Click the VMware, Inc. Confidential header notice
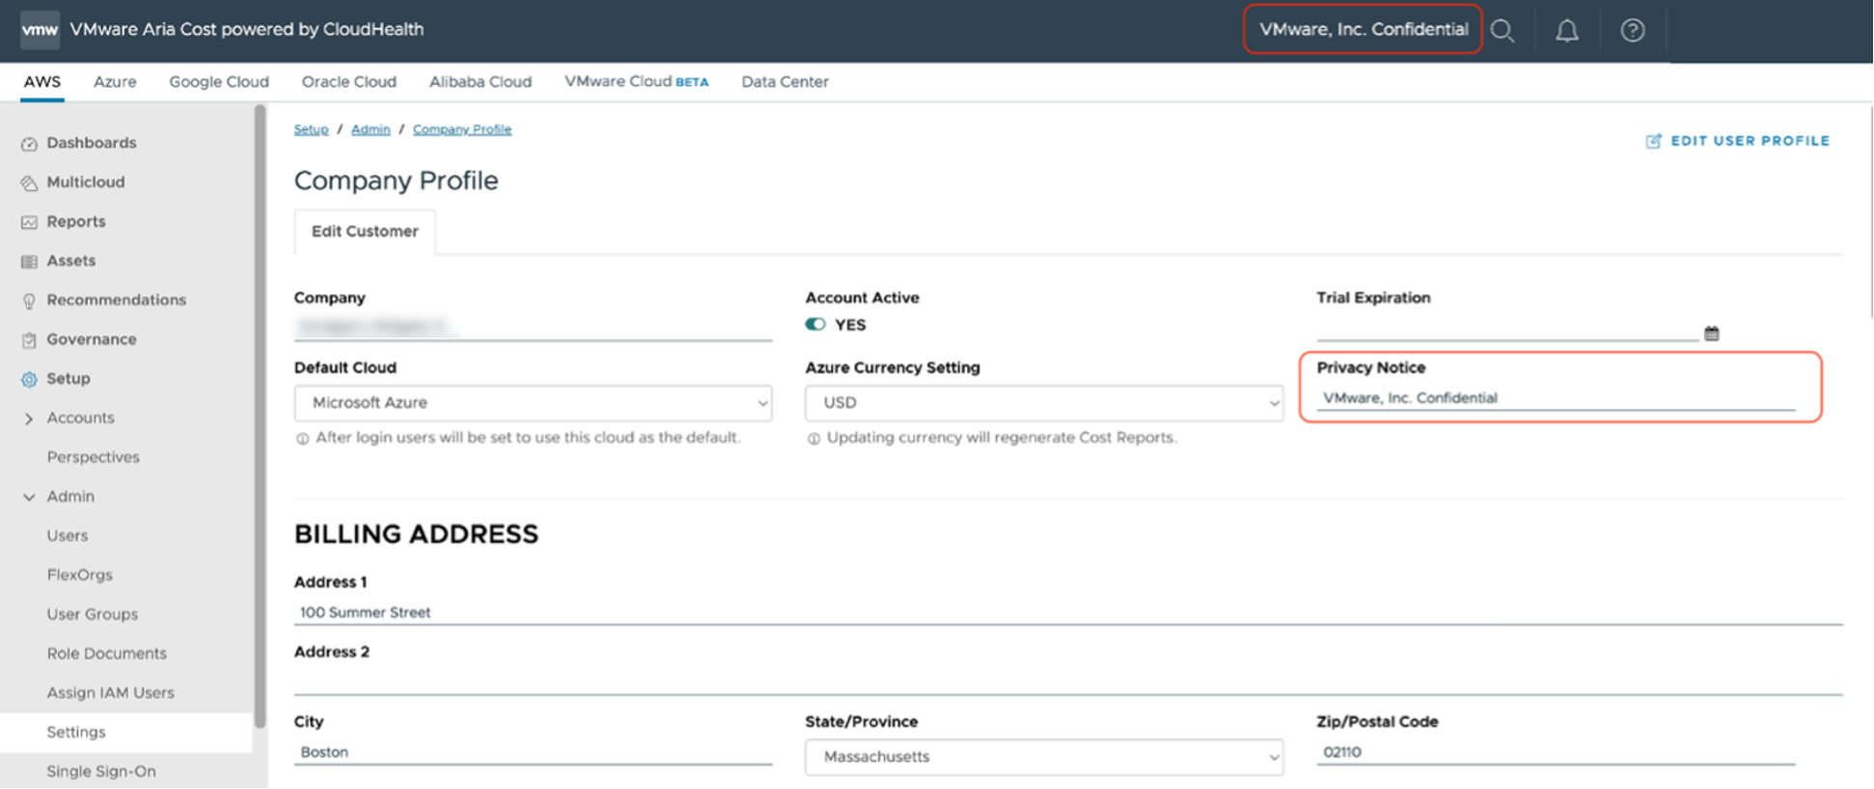The image size is (1874, 789). [x=1364, y=30]
